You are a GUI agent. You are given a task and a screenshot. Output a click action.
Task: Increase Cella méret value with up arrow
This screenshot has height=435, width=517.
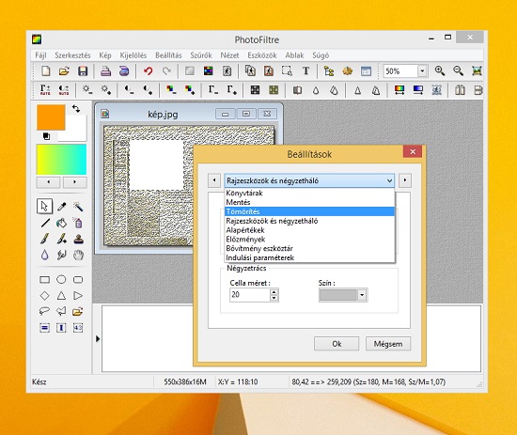274,291
